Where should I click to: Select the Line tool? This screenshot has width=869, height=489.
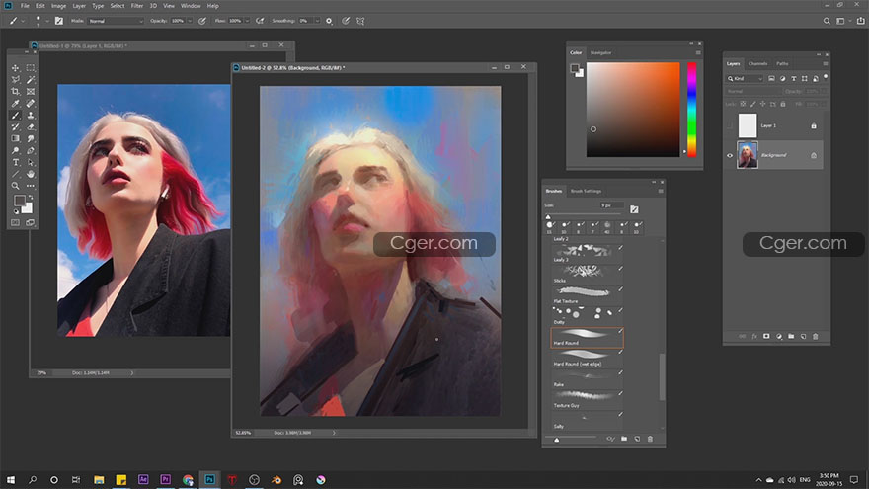16,174
